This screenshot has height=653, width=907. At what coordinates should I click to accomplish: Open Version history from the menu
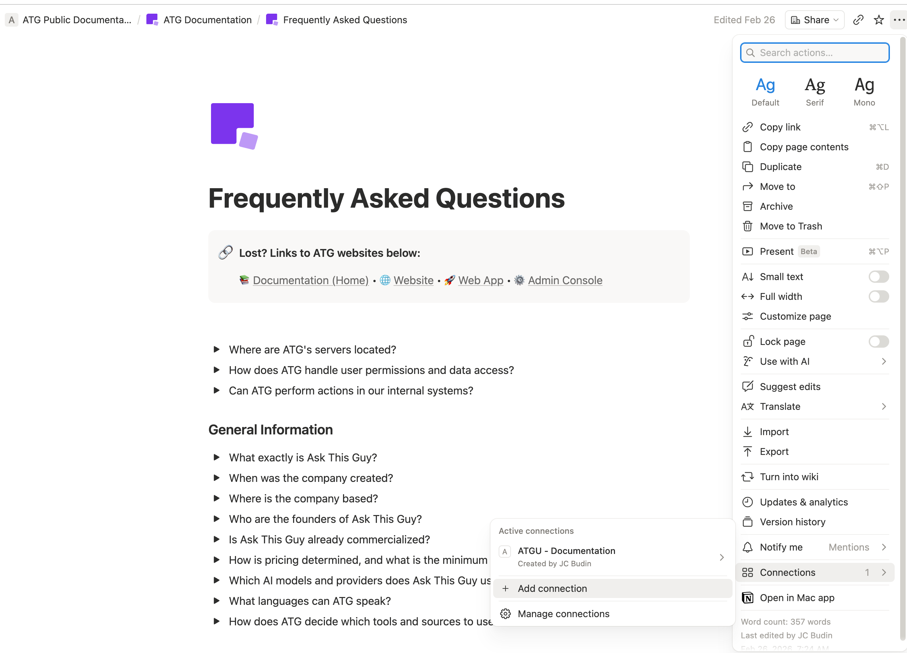click(x=815, y=522)
